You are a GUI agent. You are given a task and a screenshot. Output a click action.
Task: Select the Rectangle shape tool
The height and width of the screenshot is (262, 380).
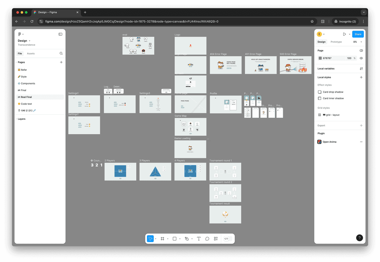point(174,239)
